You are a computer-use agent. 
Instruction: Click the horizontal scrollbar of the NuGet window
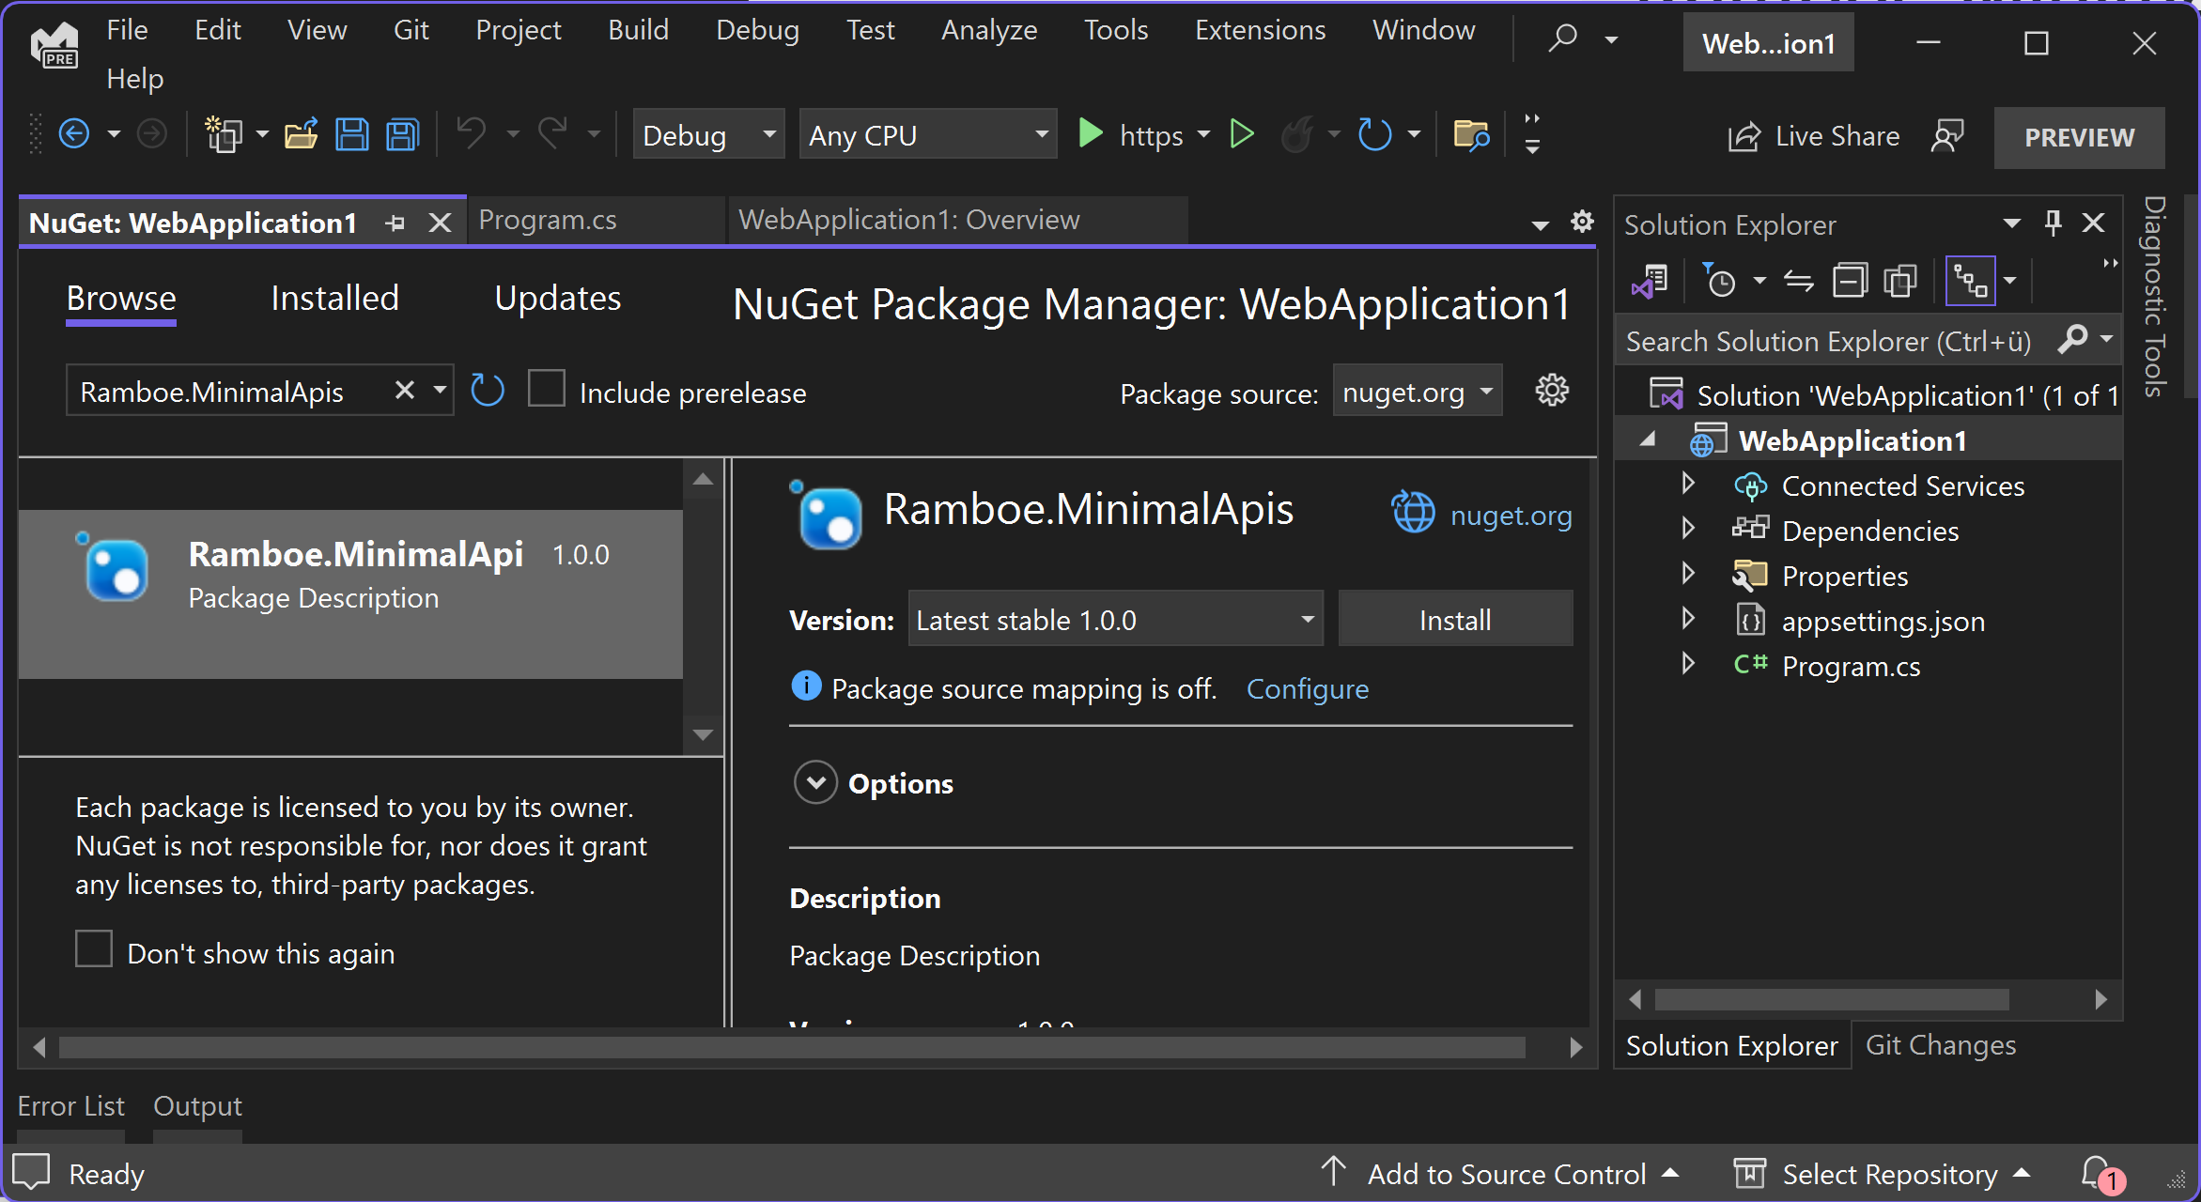coord(791,1047)
